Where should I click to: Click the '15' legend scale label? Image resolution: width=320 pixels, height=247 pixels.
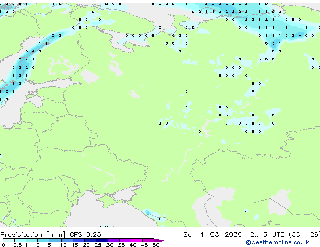tap(75, 245)
